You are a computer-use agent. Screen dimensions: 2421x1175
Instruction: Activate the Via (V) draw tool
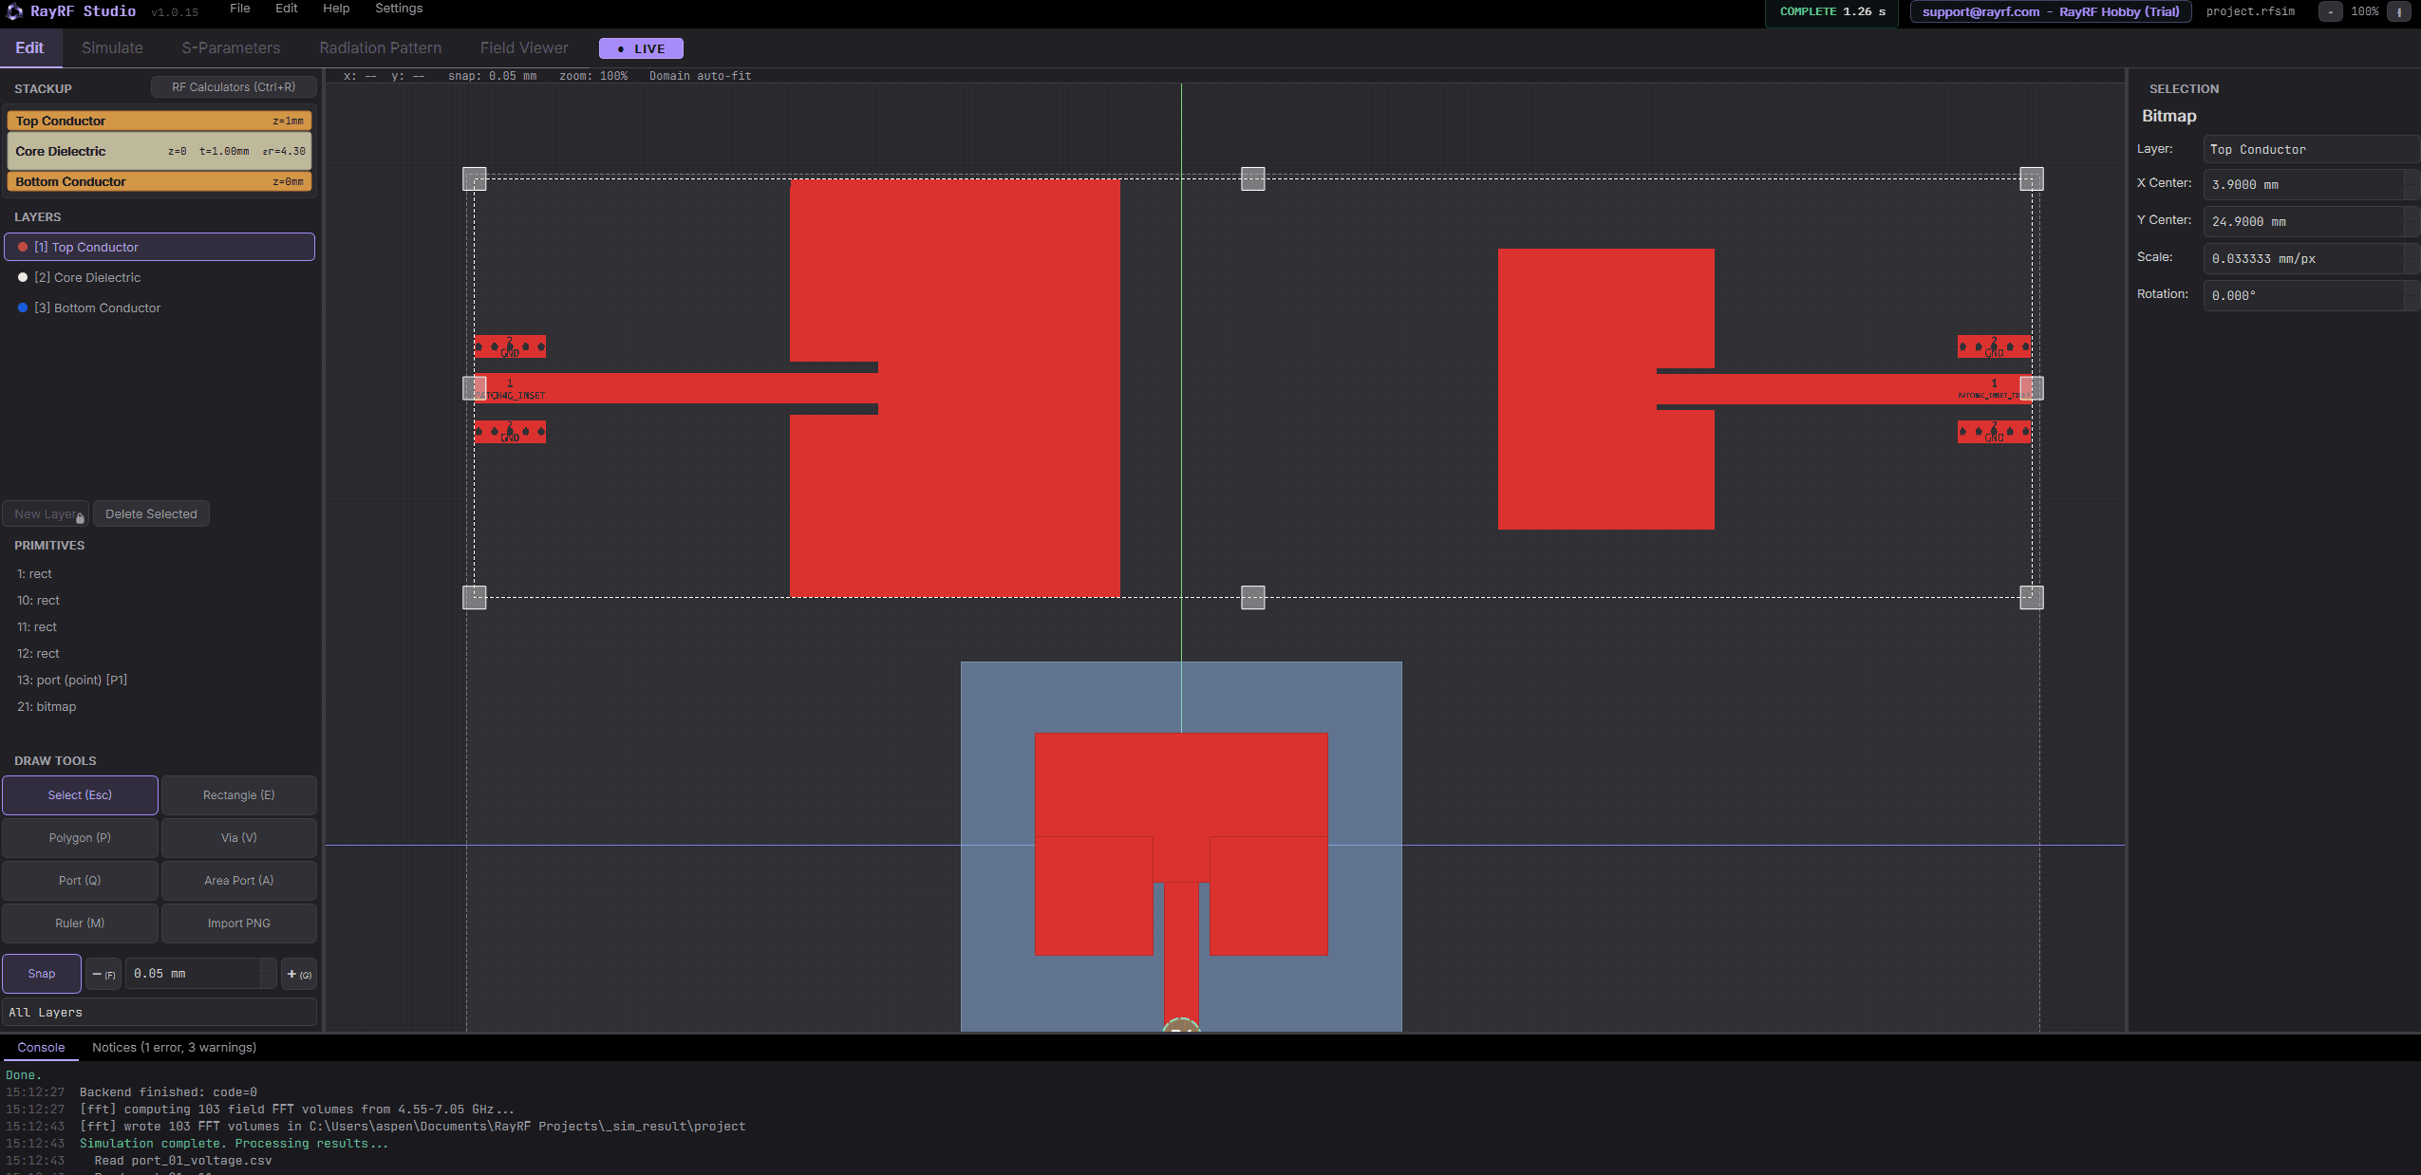point(239,838)
